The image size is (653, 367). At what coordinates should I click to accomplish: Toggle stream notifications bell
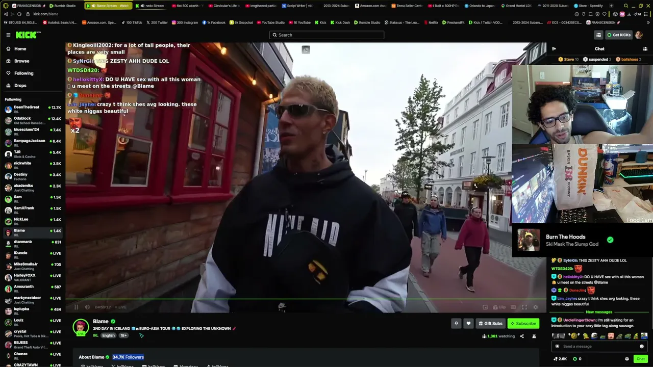click(x=456, y=323)
